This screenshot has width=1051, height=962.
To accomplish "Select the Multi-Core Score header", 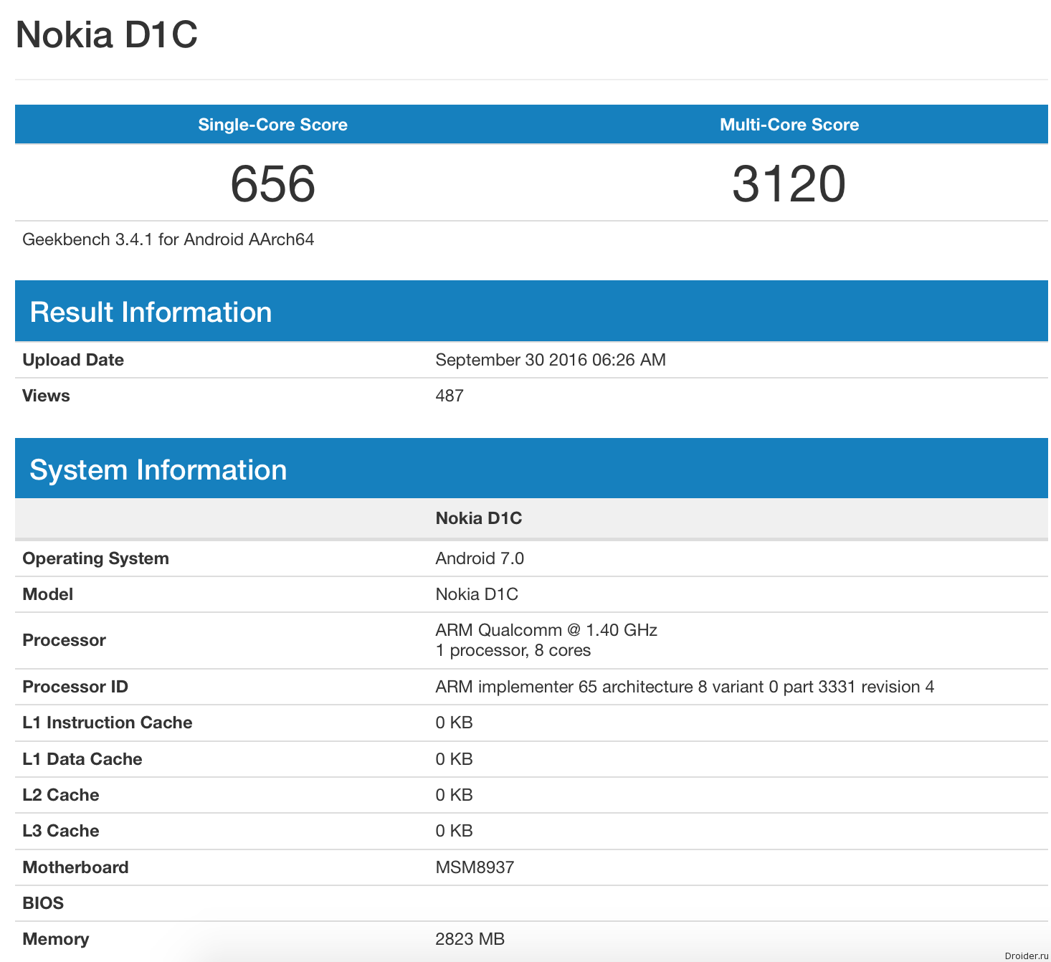I will pyautogui.click(x=789, y=125).
